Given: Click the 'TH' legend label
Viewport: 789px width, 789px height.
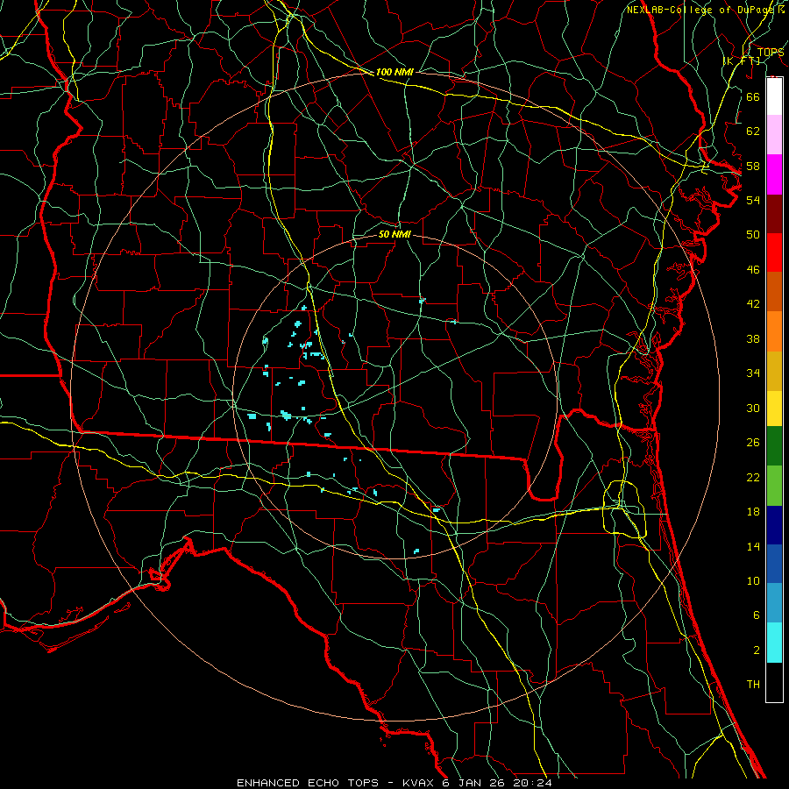Looking at the screenshot, I should coord(753,685).
